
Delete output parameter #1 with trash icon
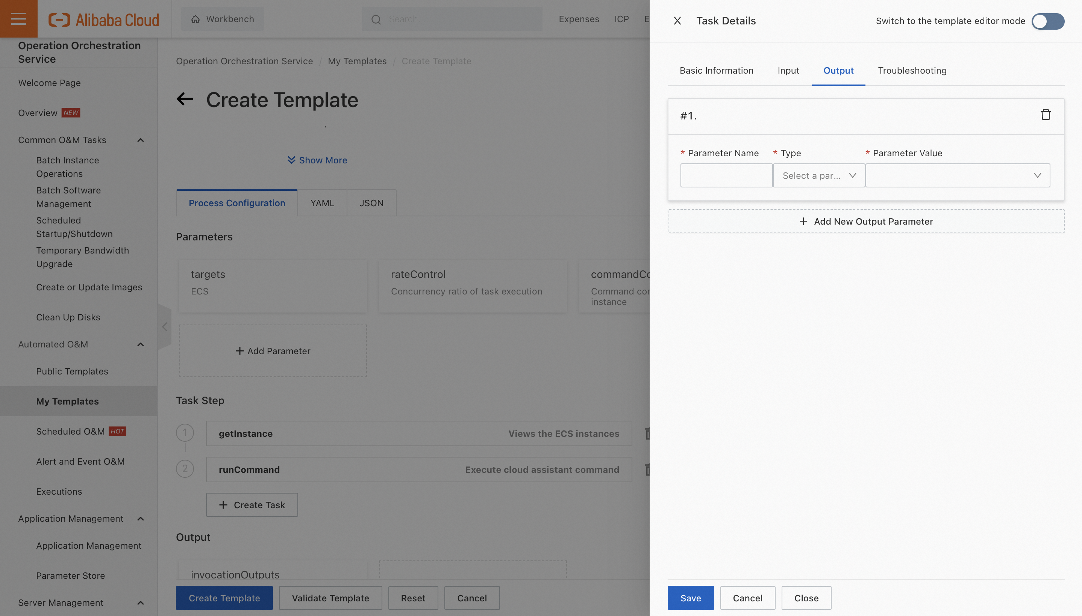coord(1045,115)
